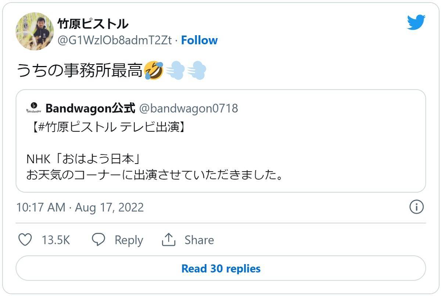Follow the 竹原ピストル account
This screenshot has height=296, width=441.
[199, 40]
